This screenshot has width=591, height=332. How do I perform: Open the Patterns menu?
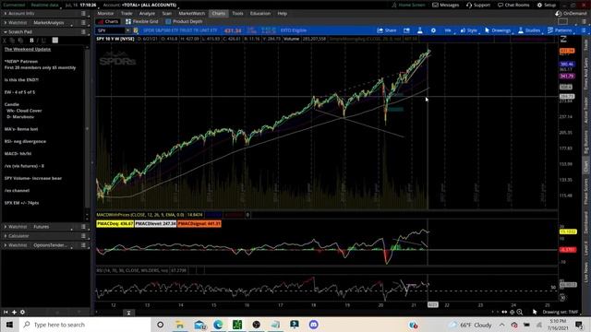tap(560, 30)
